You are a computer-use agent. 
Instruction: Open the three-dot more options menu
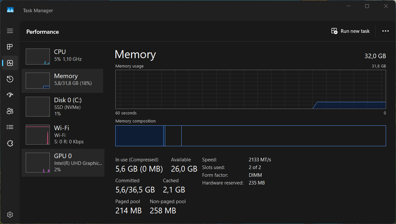pyautogui.click(x=385, y=31)
